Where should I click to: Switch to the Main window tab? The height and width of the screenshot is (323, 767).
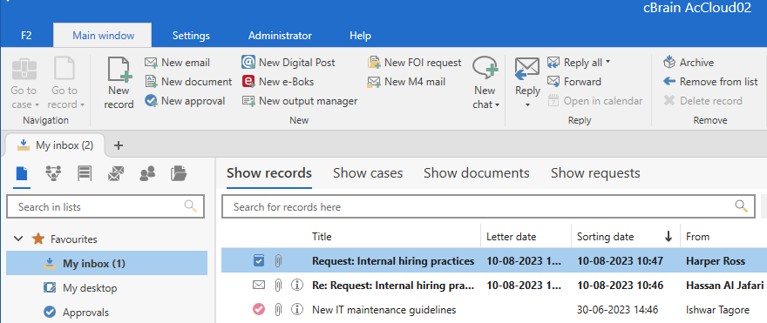[x=103, y=36]
